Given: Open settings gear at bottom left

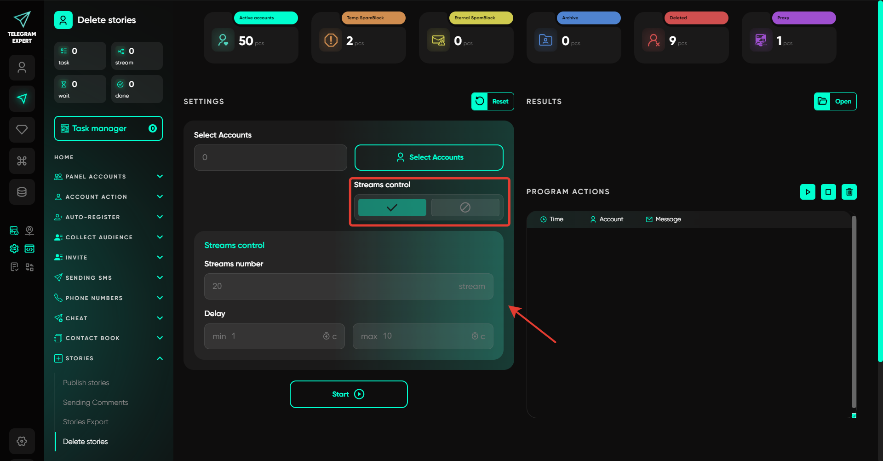Looking at the screenshot, I should pos(22,441).
